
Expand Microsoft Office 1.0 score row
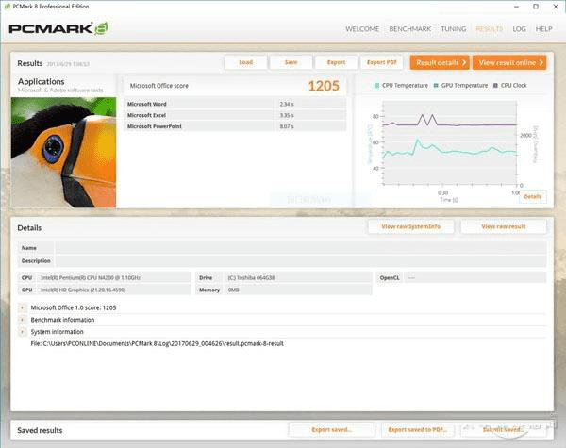point(23,307)
